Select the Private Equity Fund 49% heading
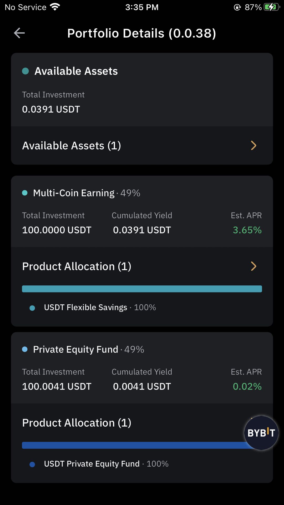 [89, 350]
